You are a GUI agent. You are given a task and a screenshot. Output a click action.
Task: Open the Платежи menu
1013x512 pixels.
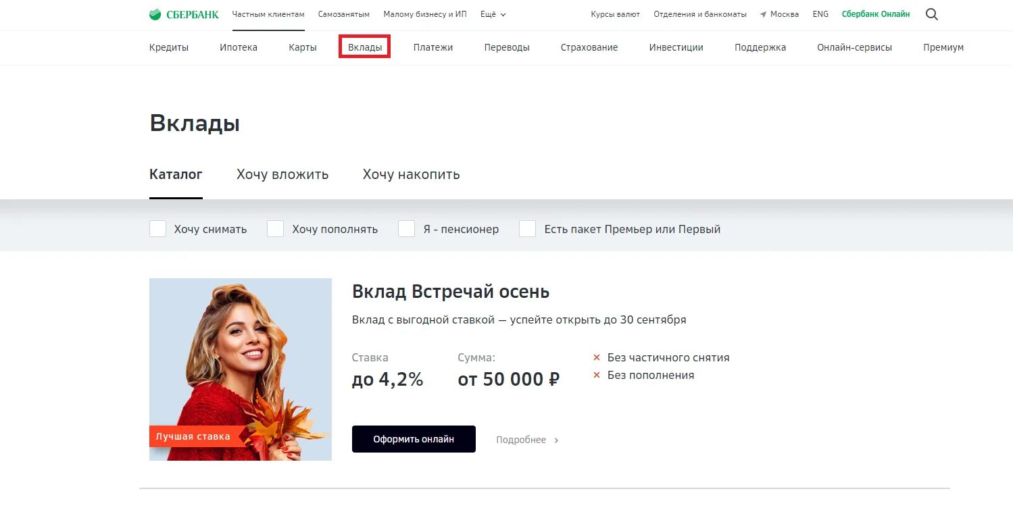pos(433,47)
